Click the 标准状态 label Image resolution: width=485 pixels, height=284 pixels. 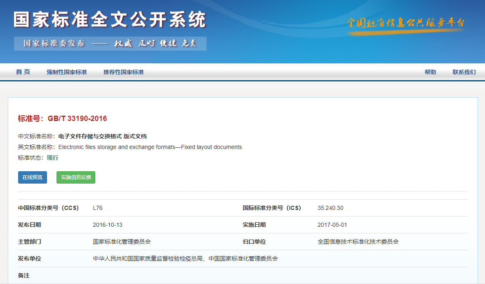(x=31, y=158)
